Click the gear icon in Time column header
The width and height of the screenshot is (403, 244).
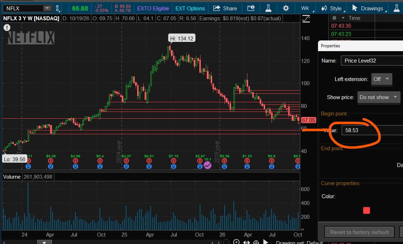(334, 18)
